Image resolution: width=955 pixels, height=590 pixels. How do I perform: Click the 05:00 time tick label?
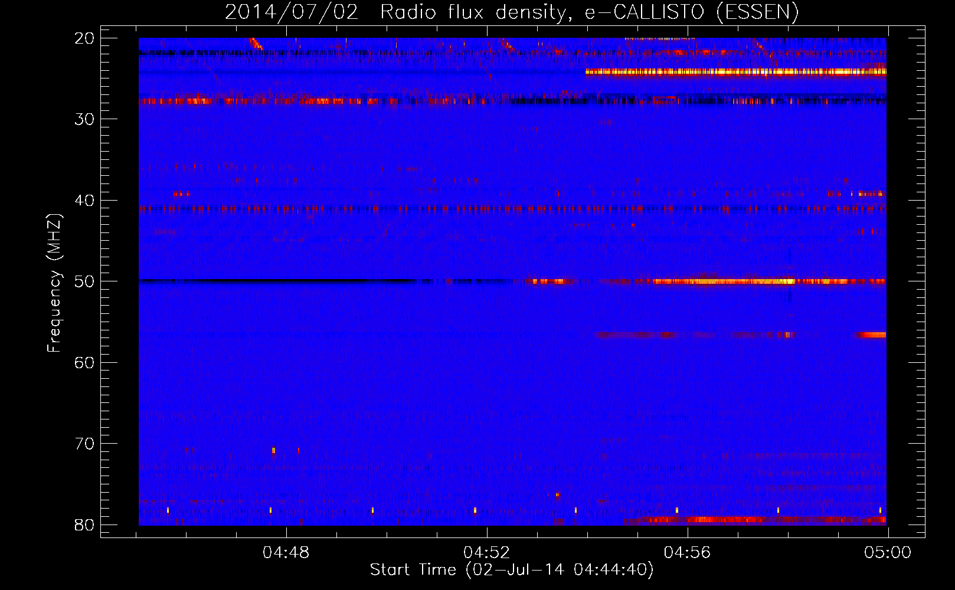[888, 553]
